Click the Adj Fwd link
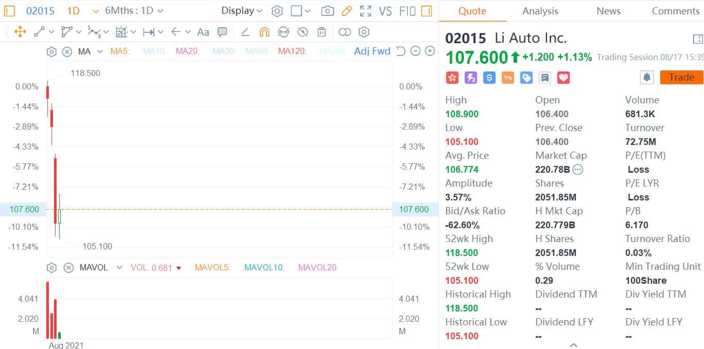 click(x=372, y=51)
